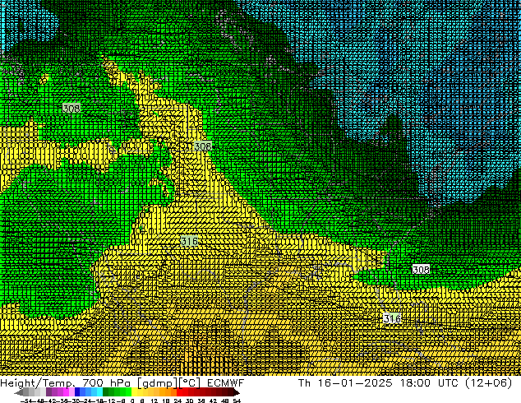Select the 700 hPa pressure level text

tap(109, 383)
